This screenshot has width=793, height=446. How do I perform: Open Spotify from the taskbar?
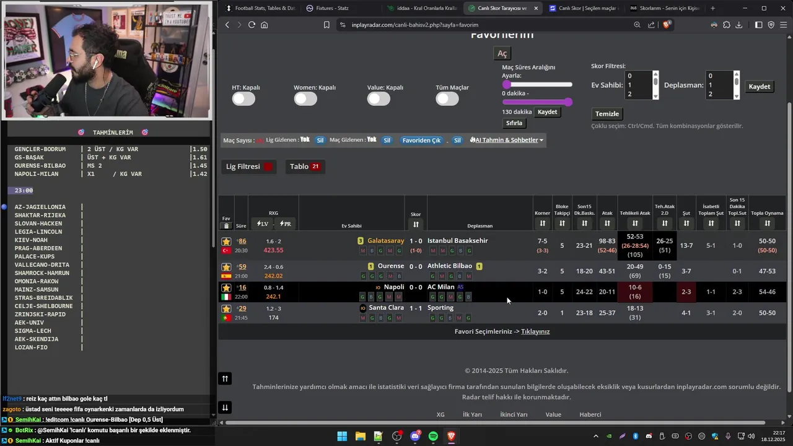coord(433,437)
